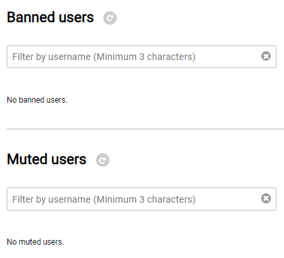Clear the Banned users filter field
Image resolution: width=284 pixels, height=258 pixels.
point(266,56)
